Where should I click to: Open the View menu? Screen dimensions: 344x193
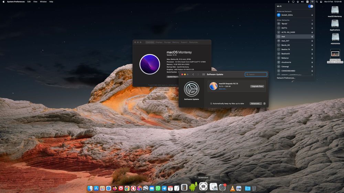click(x=35, y=1)
